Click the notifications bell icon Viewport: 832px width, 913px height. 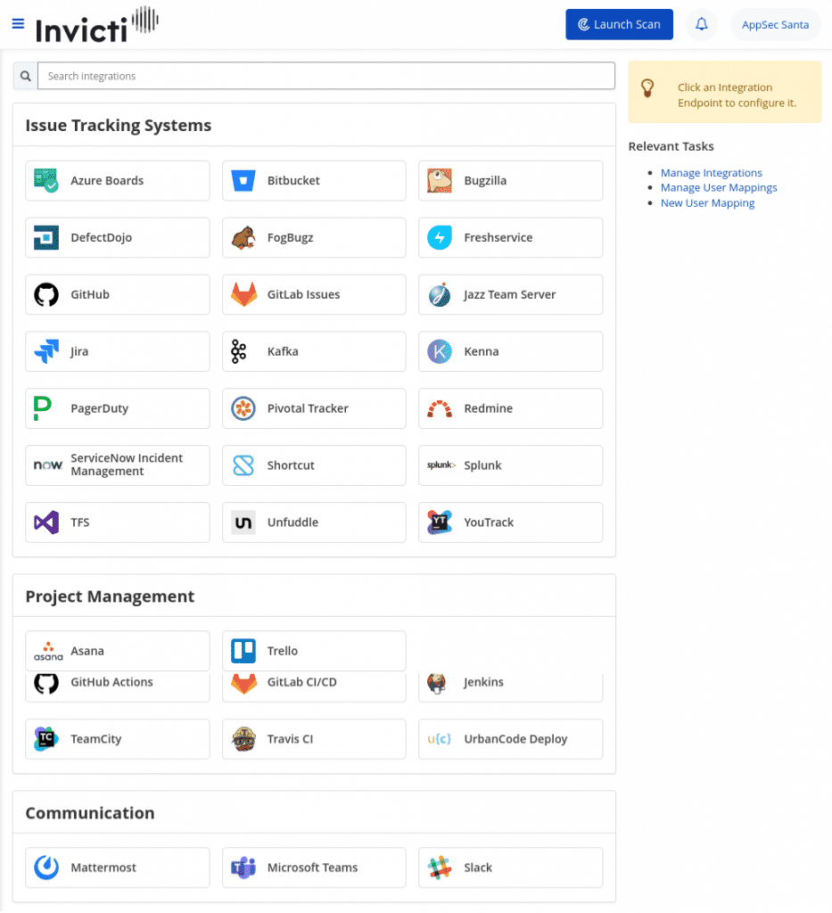(702, 24)
